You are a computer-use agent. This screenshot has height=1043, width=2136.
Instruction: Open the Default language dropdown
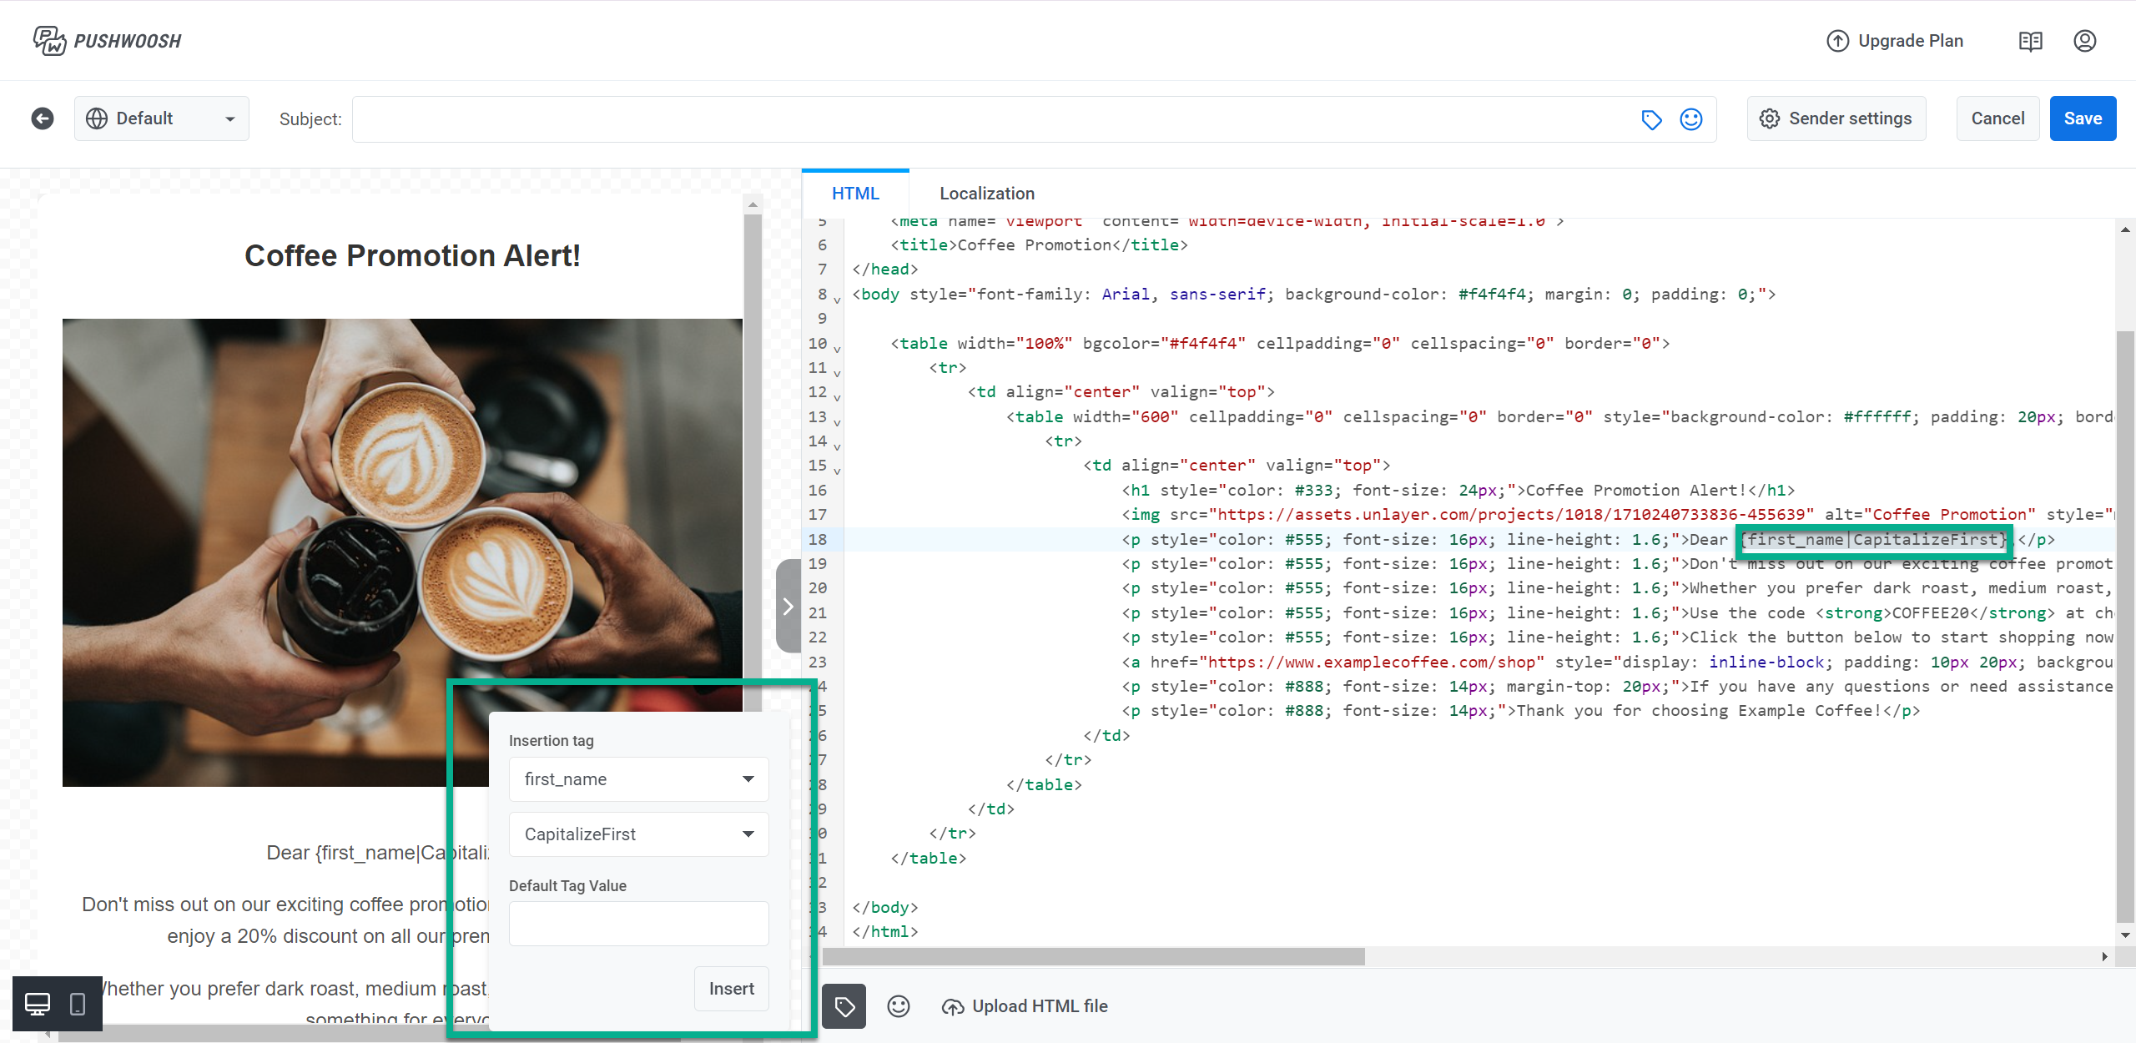tap(162, 118)
